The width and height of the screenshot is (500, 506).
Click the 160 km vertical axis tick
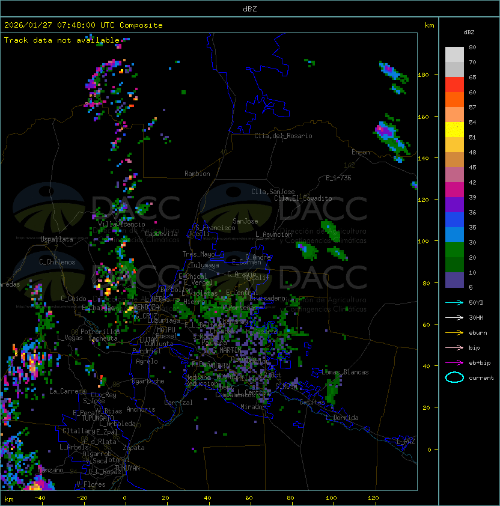pos(423,117)
